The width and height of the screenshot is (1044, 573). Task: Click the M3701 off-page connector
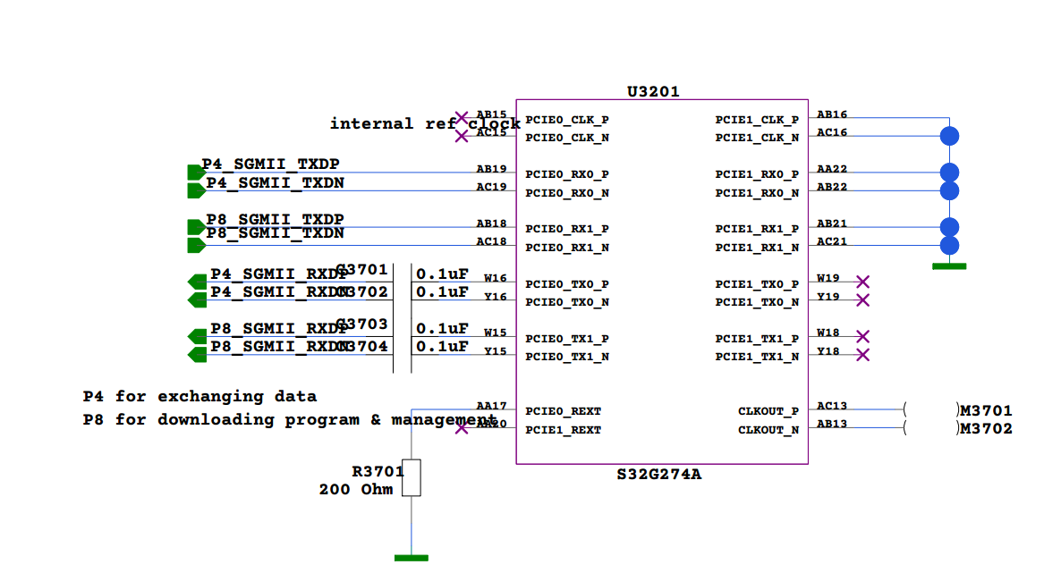coord(986,410)
